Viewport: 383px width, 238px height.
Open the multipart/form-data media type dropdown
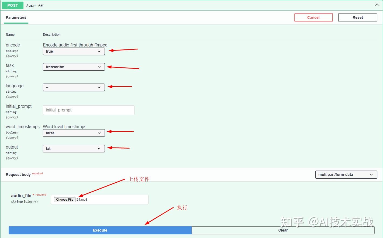346,175
